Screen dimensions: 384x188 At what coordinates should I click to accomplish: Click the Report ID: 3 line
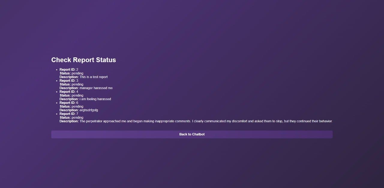click(x=69, y=81)
